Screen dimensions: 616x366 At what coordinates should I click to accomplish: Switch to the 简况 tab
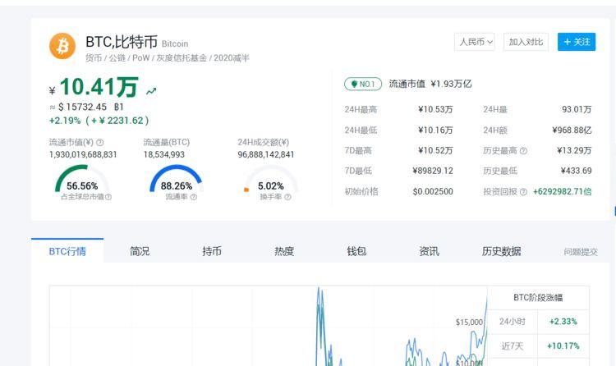coord(140,251)
